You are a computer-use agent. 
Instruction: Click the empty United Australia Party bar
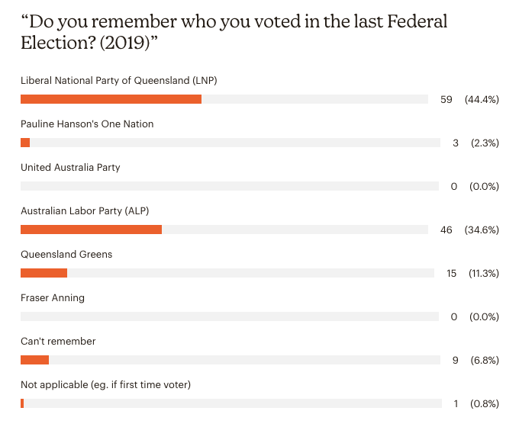pos(230,186)
